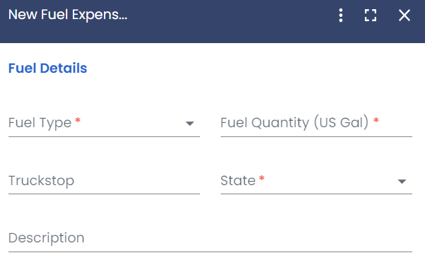Click the red asterisk beside Fuel Type
This screenshot has width=425, height=265.
78,120
